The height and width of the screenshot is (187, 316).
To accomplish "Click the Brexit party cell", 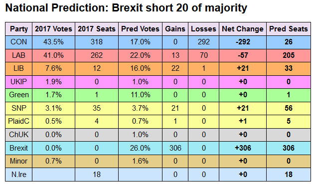I will point(19,148).
